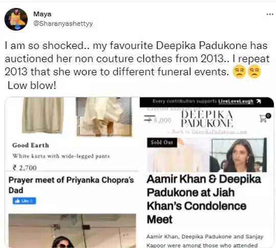276x248 pixels.
Task: Open the Deepika Padukone store logo
Action: (207, 118)
